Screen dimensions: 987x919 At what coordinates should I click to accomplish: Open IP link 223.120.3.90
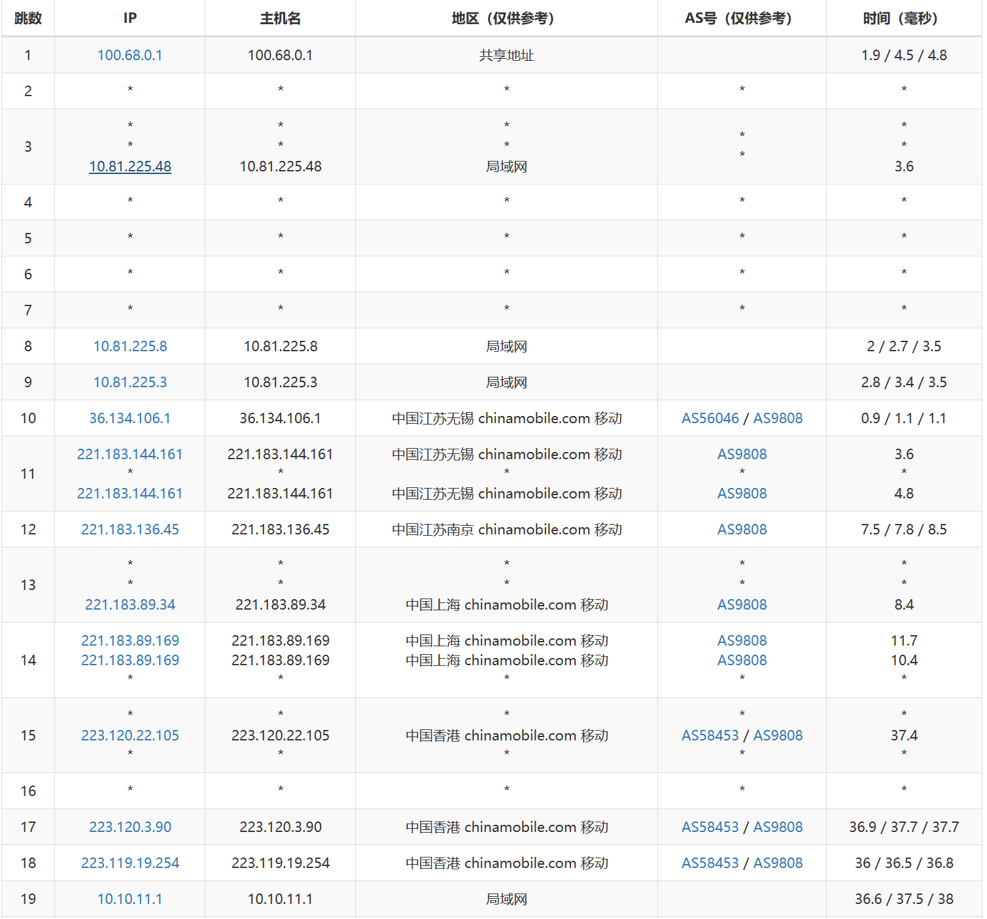[130, 827]
